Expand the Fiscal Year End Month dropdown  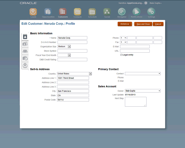69,55
